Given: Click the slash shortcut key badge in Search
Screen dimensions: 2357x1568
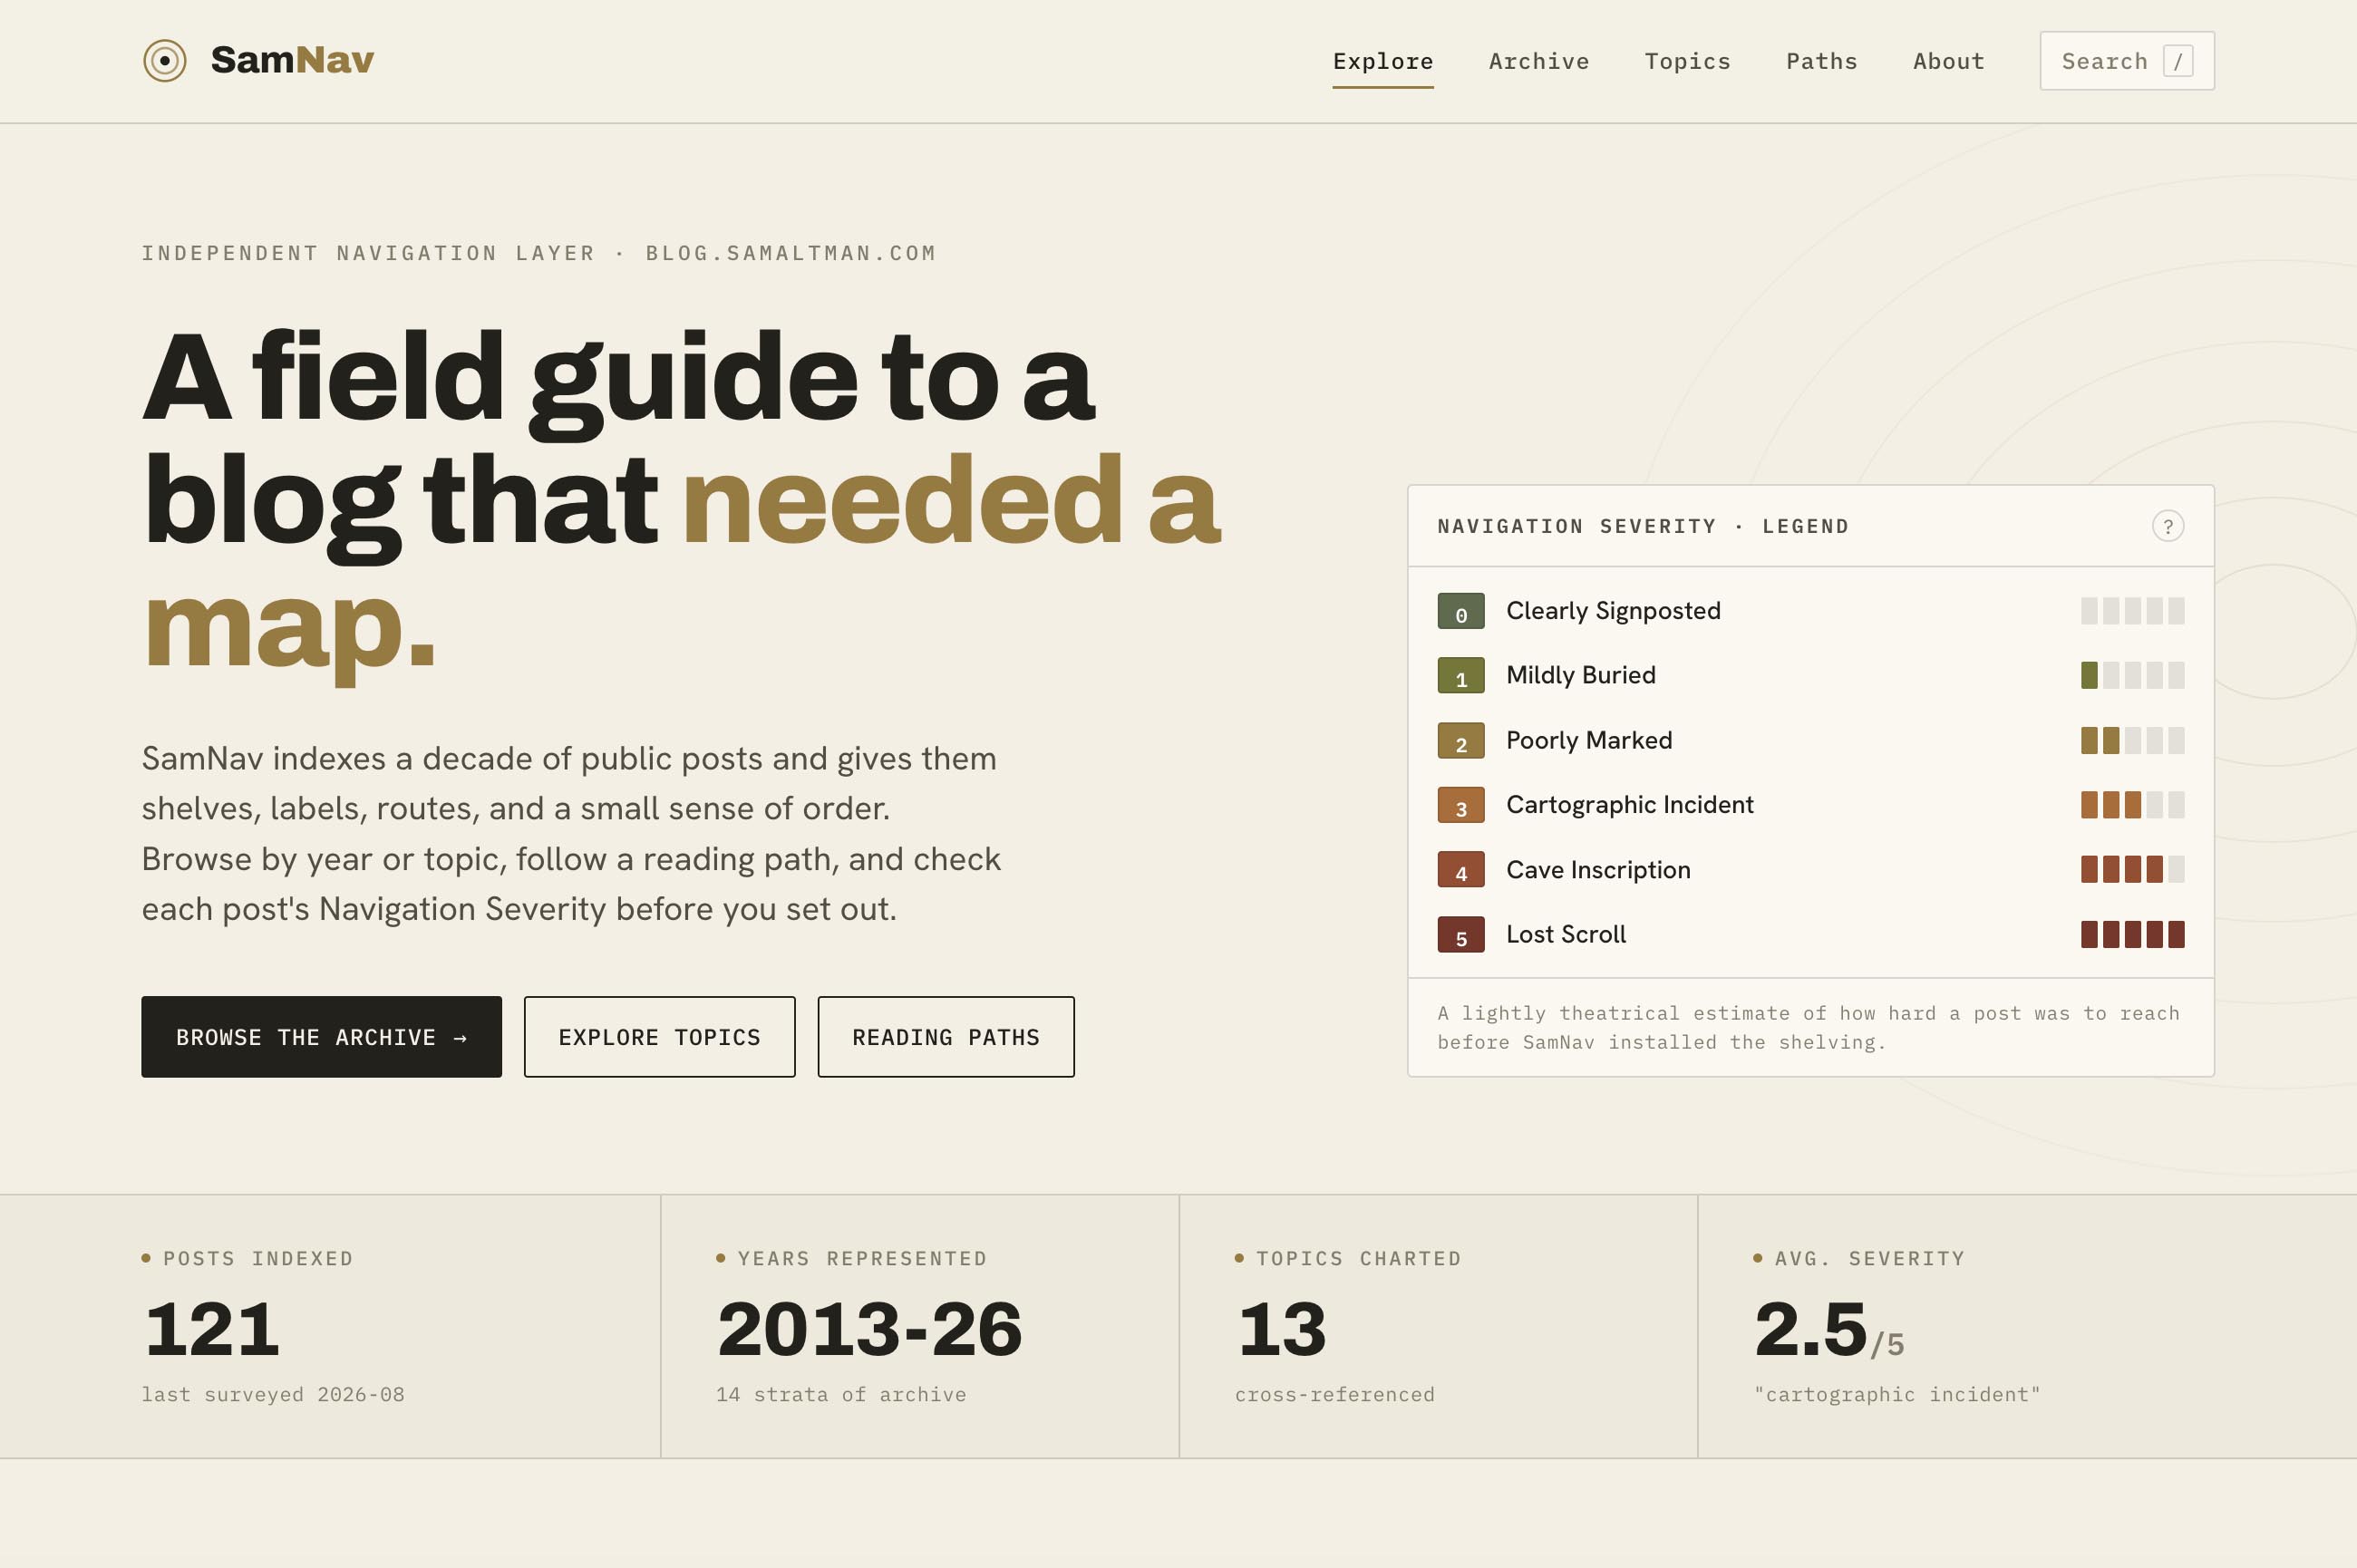Looking at the screenshot, I should pyautogui.click(x=2177, y=61).
